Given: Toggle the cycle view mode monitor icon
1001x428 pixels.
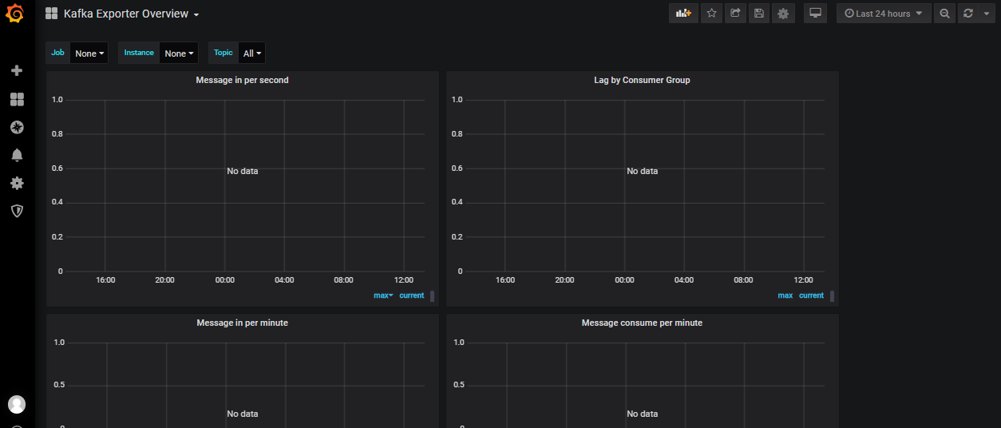Looking at the screenshot, I should click(x=815, y=13).
